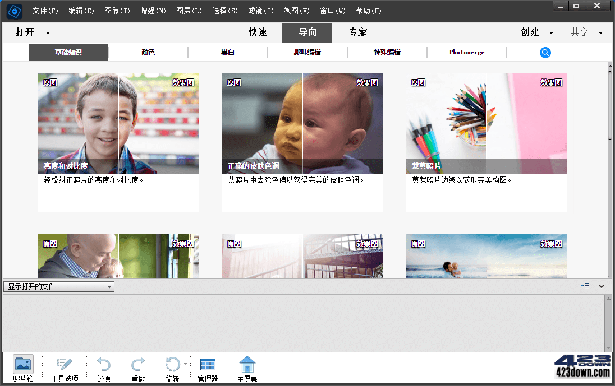Open the Photomerge category
Image resolution: width=615 pixels, height=386 pixels.
[x=466, y=52]
